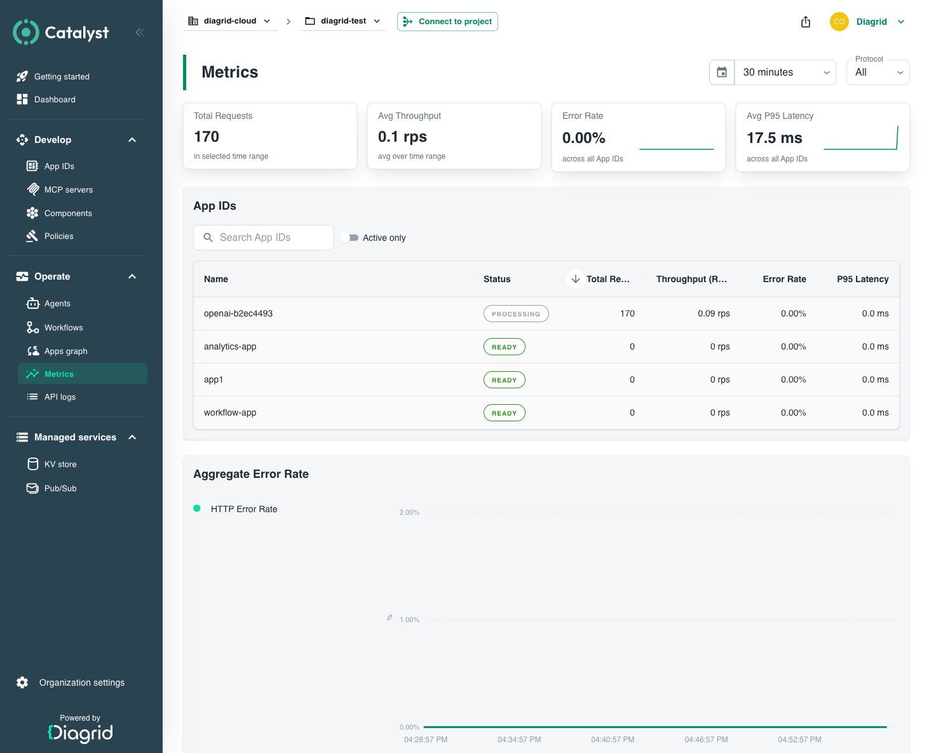Image resolution: width=929 pixels, height=753 pixels.
Task: Click the Dashboard grid icon
Action: pyautogui.click(x=22, y=99)
